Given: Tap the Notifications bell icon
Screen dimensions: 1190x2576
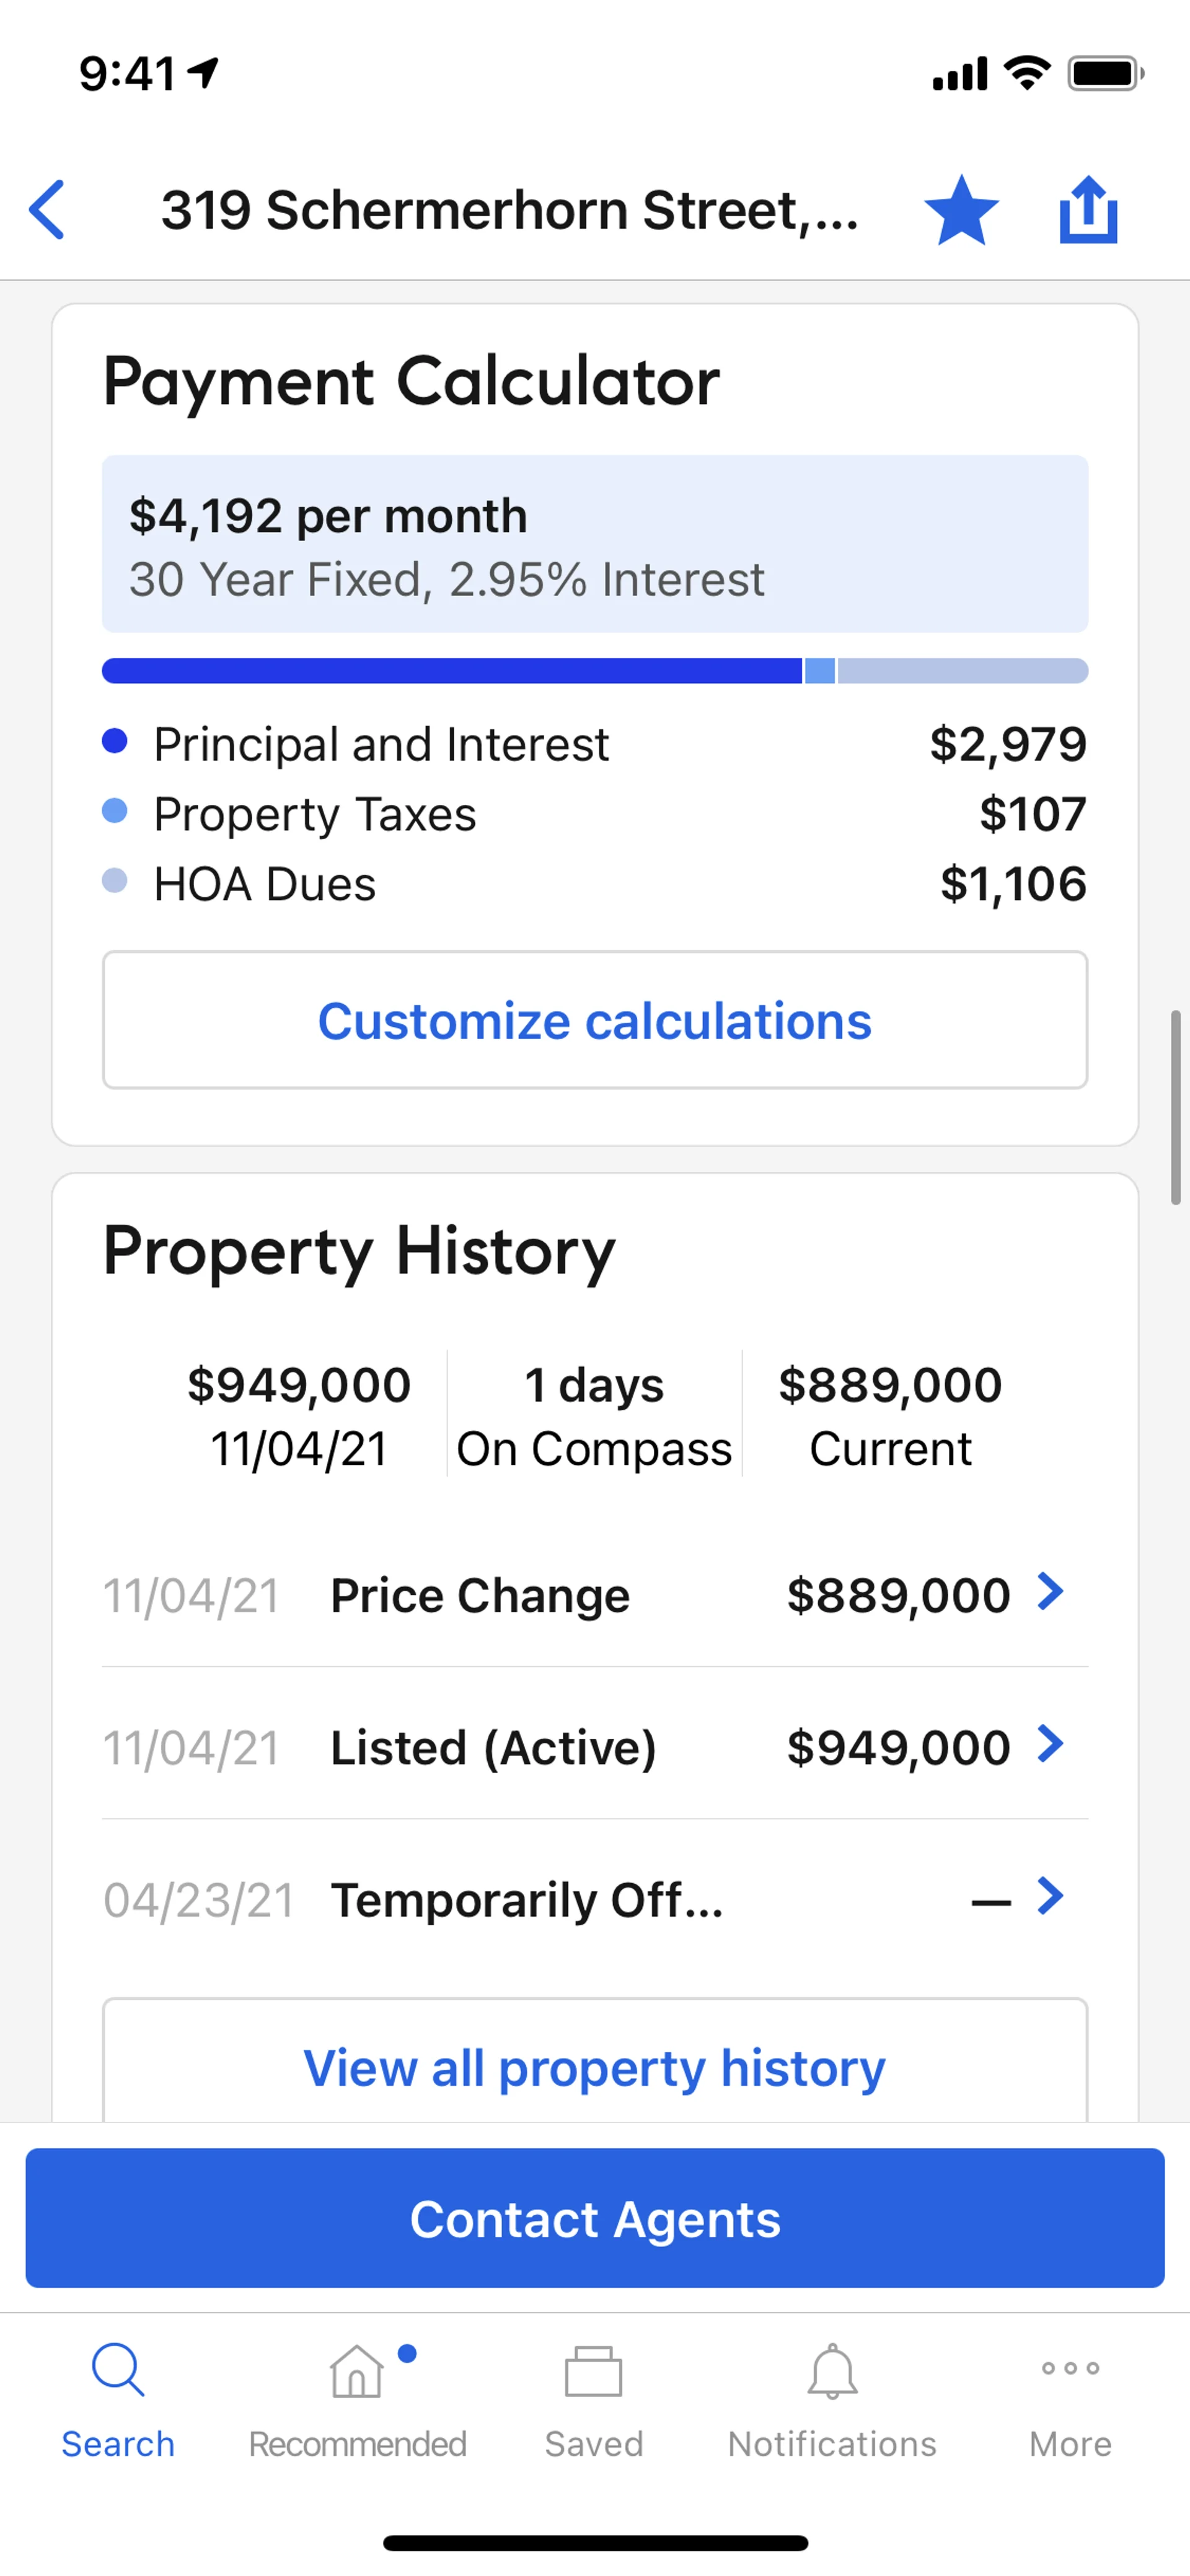Looking at the screenshot, I should (832, 2372).
